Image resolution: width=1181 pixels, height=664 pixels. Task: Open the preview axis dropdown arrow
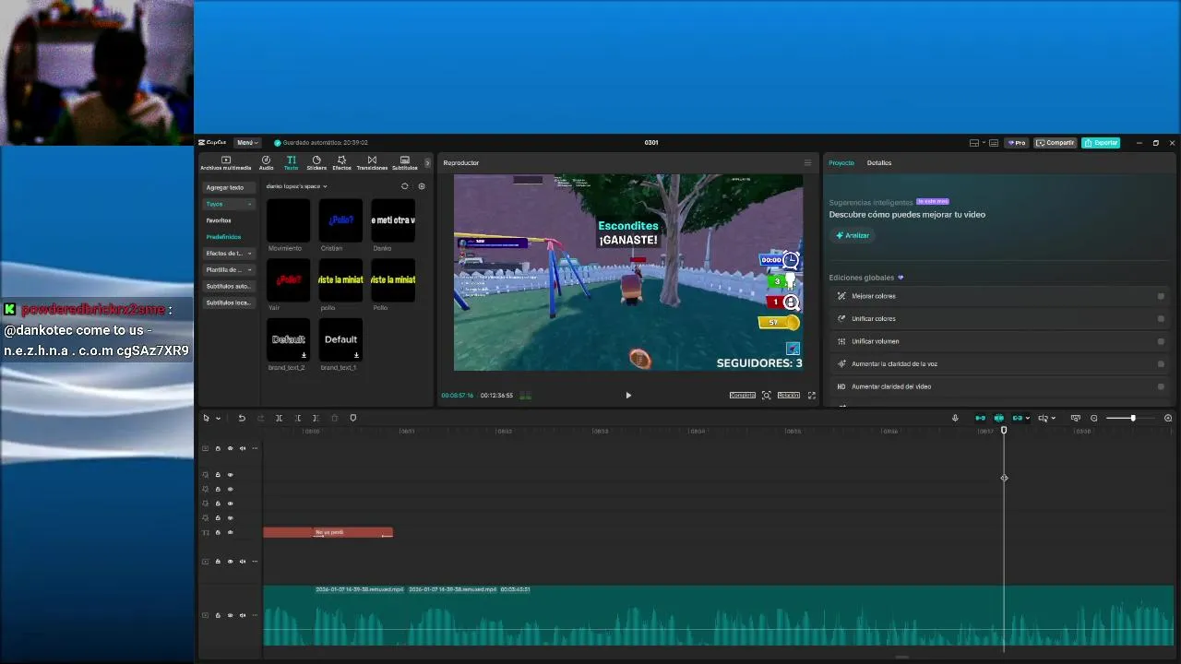click(x=1053, y=418)
